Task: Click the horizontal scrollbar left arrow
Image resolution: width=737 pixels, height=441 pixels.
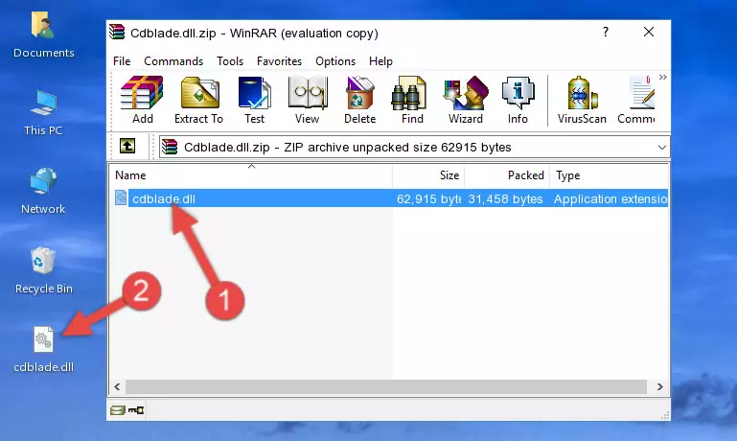Action: click(118, 386)
